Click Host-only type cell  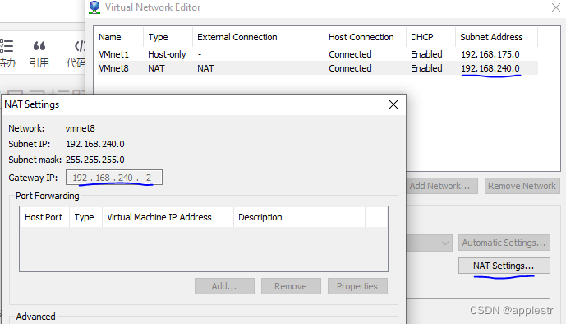coord(167,54)
